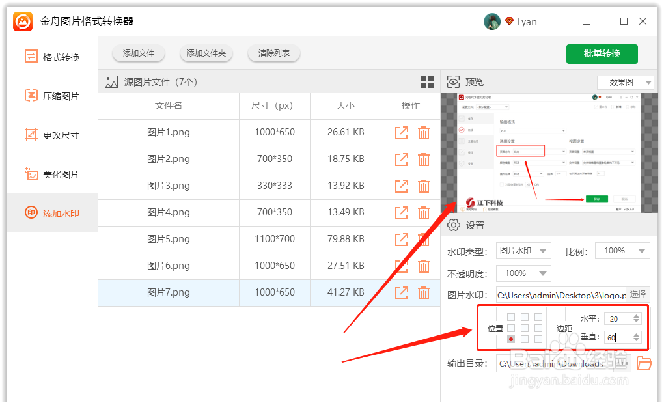Click the 预览 preview panel eye icon
664x403 pixels.
point(453,81)
